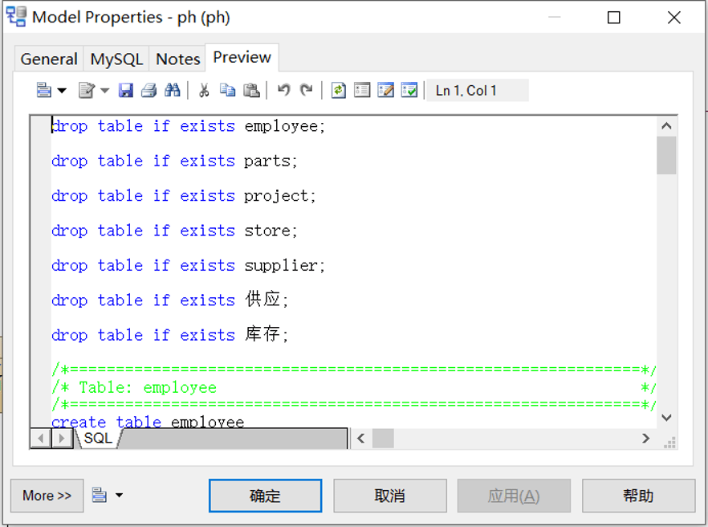Click the horizontal scrollbar left arrow
708x527 pixels.
pyautogui.click(x=360, y=439)
